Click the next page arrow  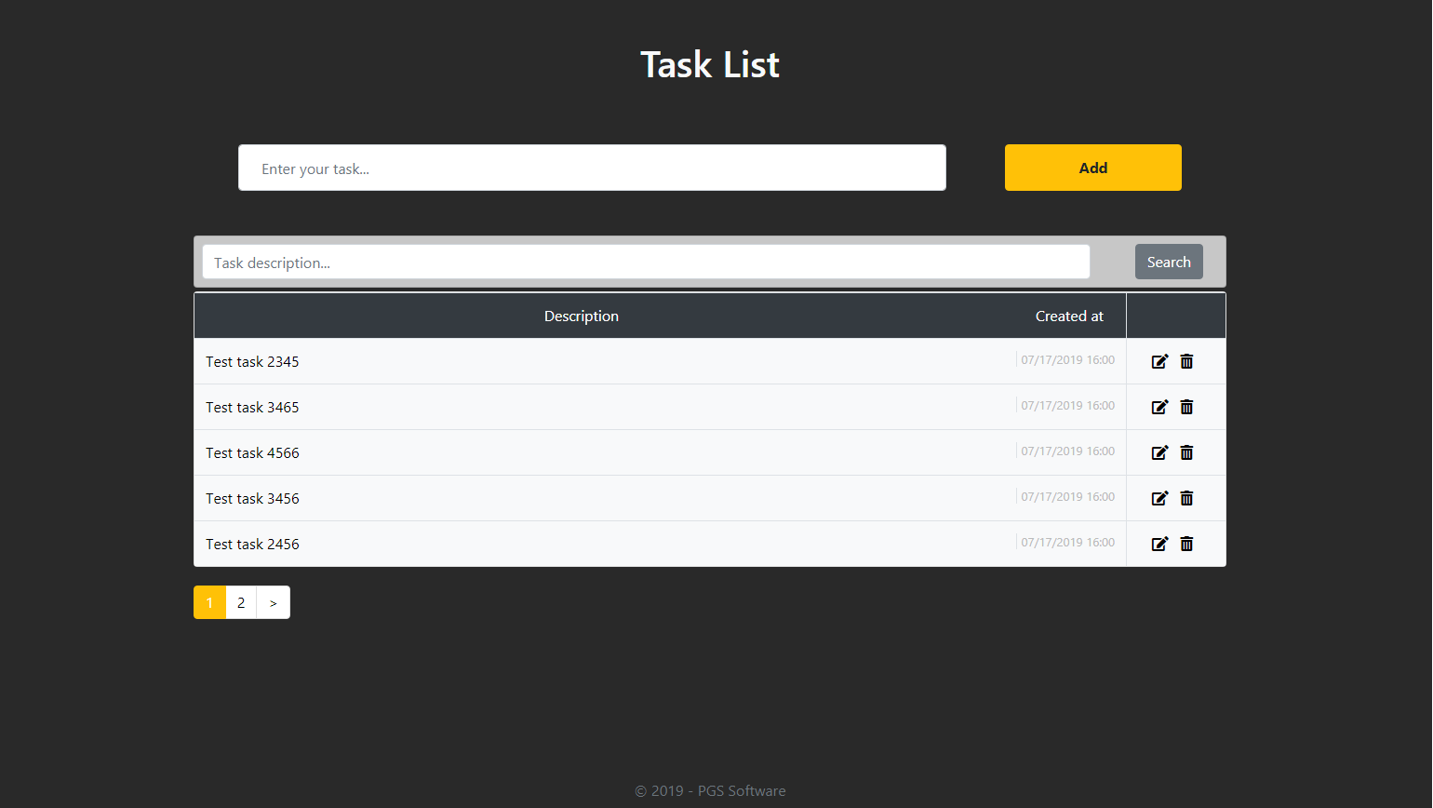tap(273, 602)
